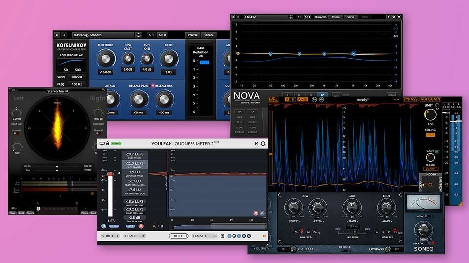
Task: Click the previous preset arrow in Kotelnikov
Action: point(57,35)
